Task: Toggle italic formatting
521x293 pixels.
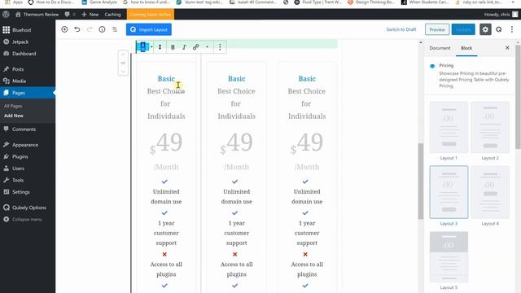Action: (x=184, y=47)
